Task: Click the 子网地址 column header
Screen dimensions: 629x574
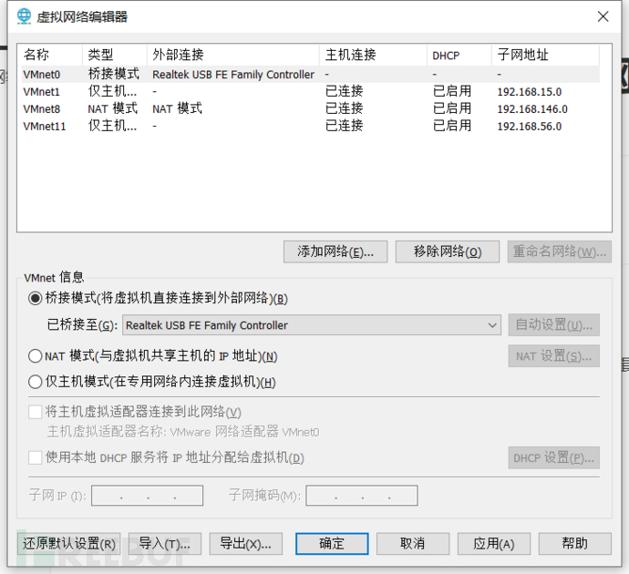Action: (545, 55)
